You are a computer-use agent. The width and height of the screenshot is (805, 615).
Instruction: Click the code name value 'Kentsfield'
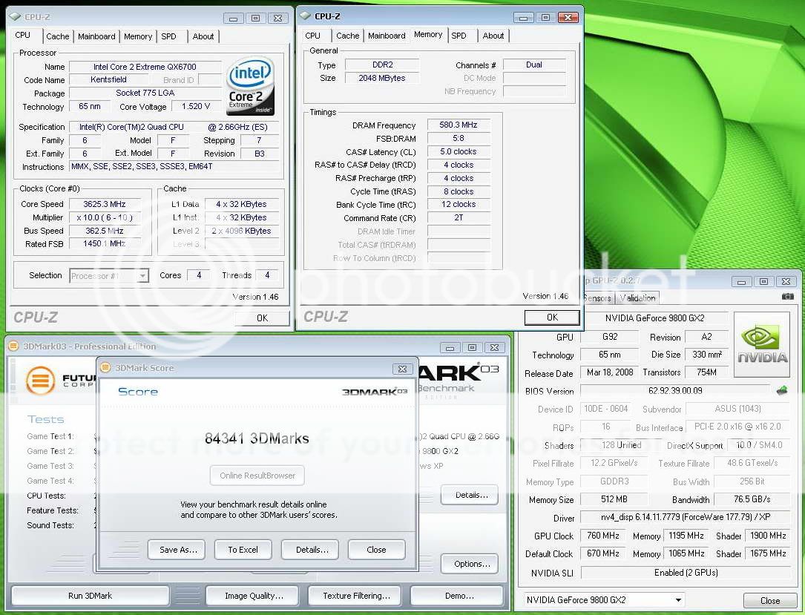pyautogui.click(x=108, y=79)
